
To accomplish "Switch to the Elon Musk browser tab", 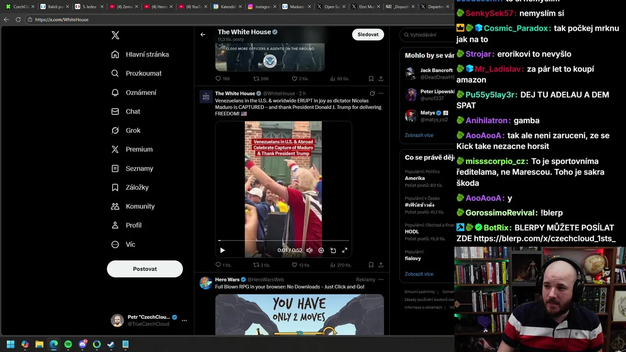I will click(366, 7).
